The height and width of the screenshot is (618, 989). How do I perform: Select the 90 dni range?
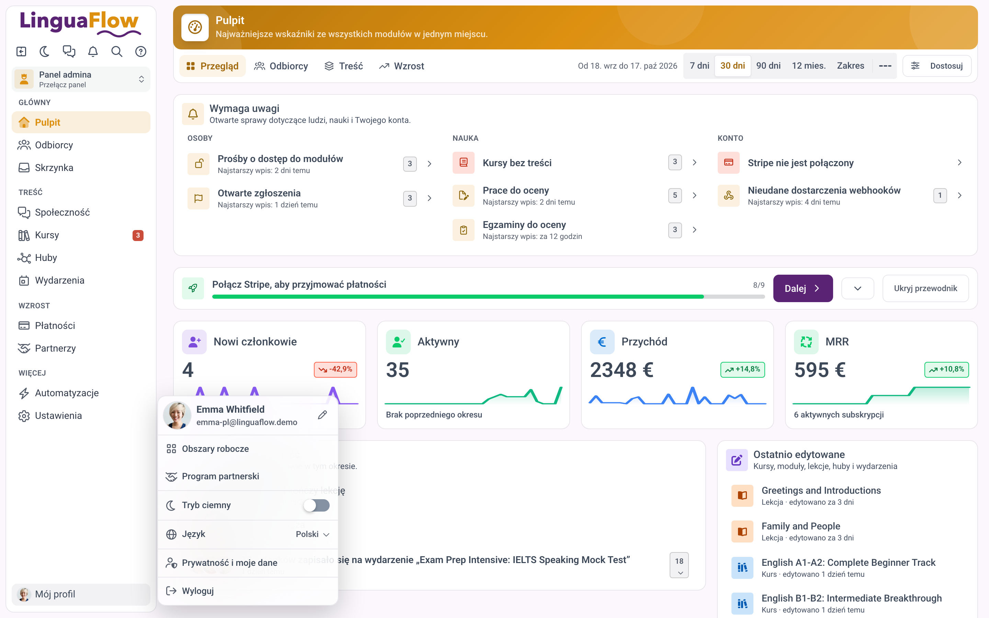[x=768, y=66]
